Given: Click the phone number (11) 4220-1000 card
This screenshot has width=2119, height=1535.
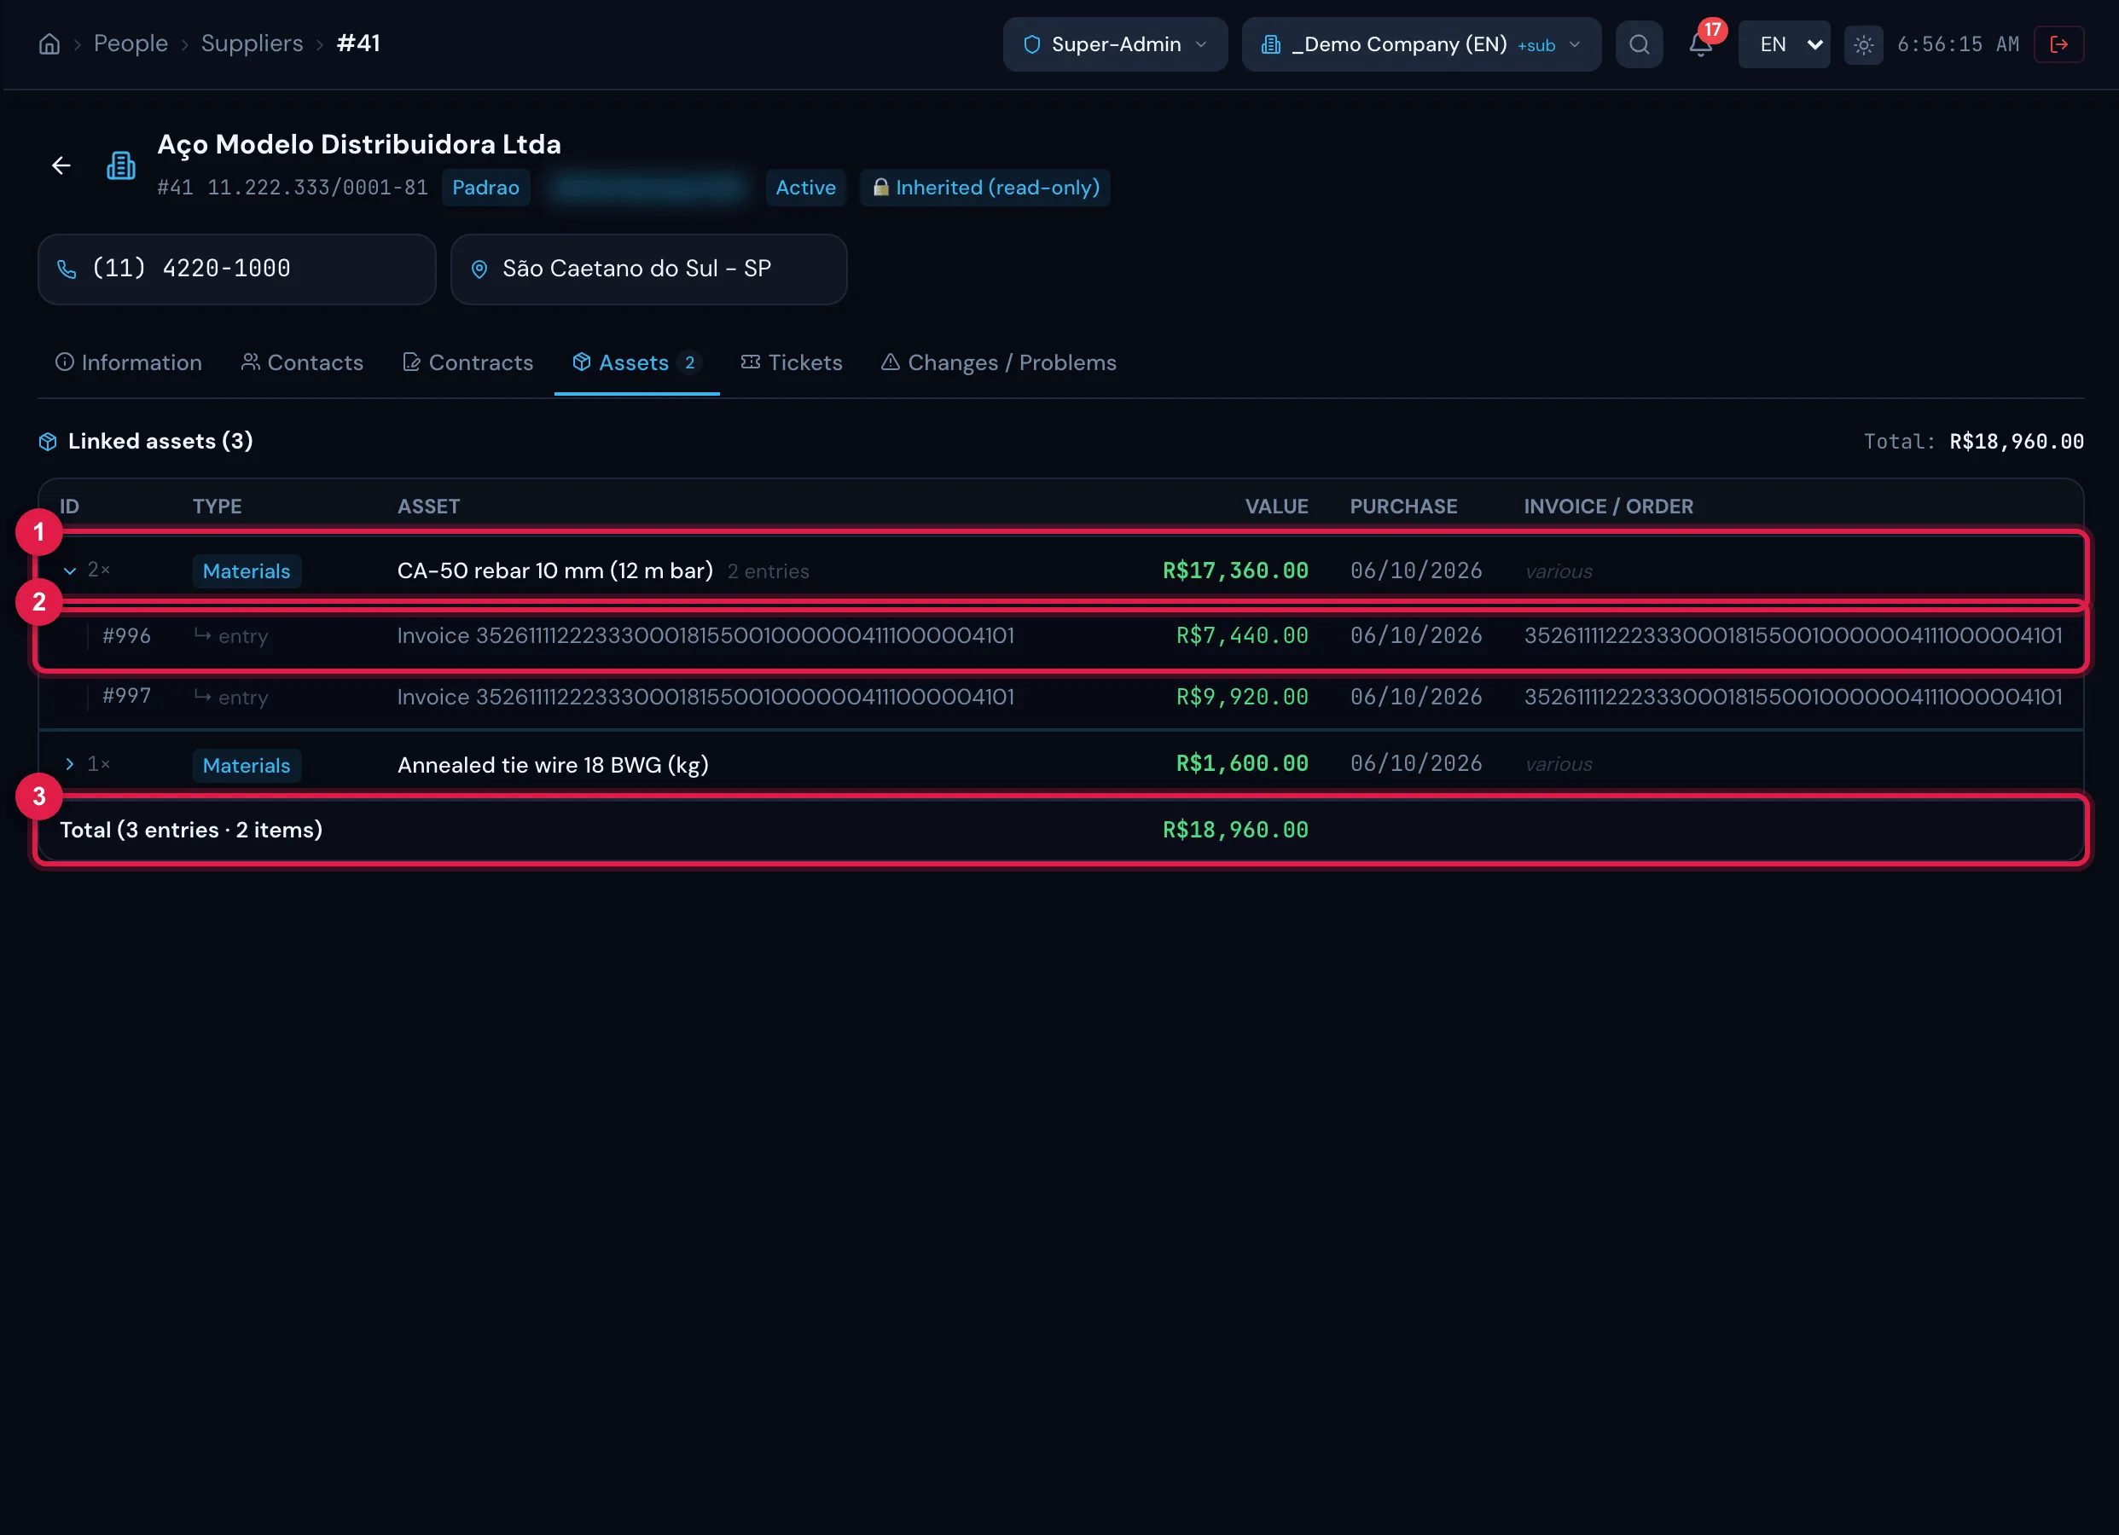Looking at the screenshot, I should point(236,269).
